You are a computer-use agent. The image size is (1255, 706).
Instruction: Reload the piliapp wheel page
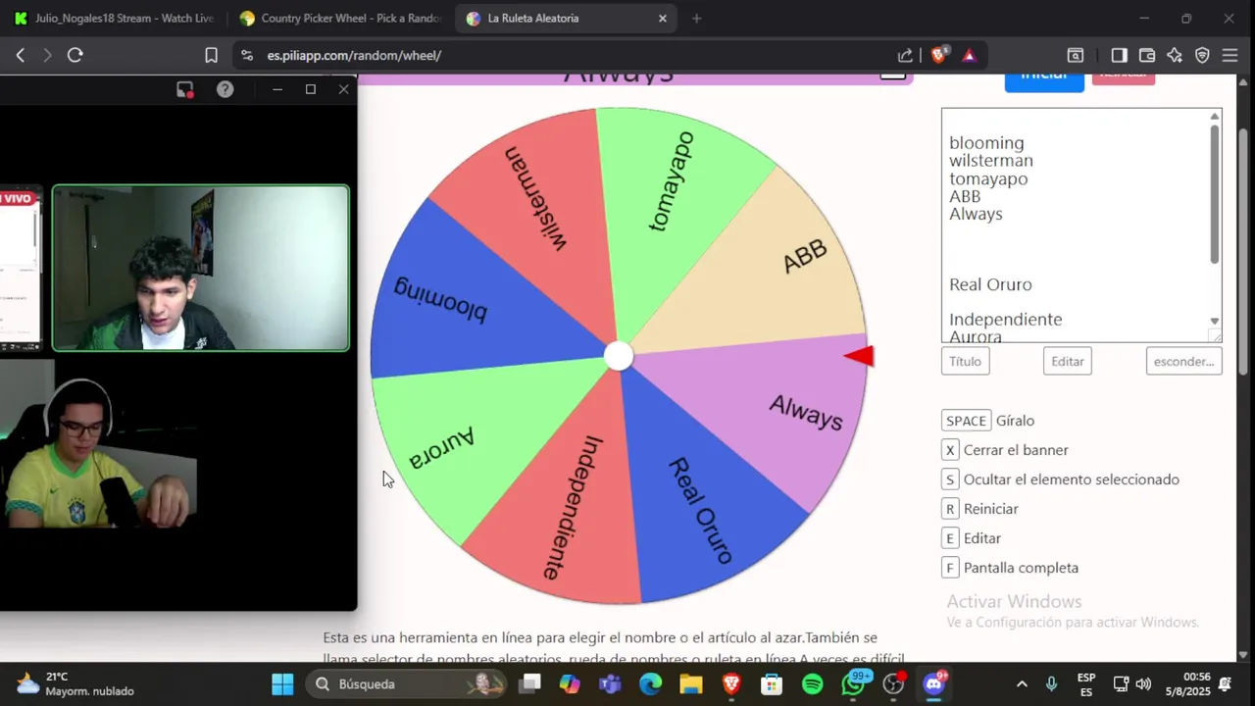(75, 56)
